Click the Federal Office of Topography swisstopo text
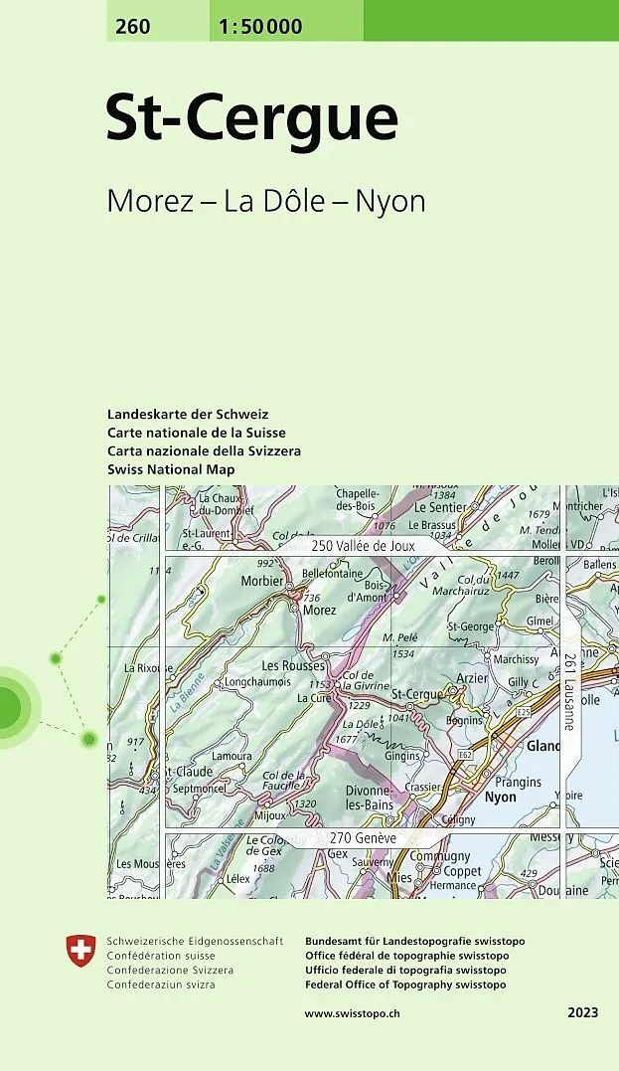Viewport: 619px width, 1071px height. (405, 984)
